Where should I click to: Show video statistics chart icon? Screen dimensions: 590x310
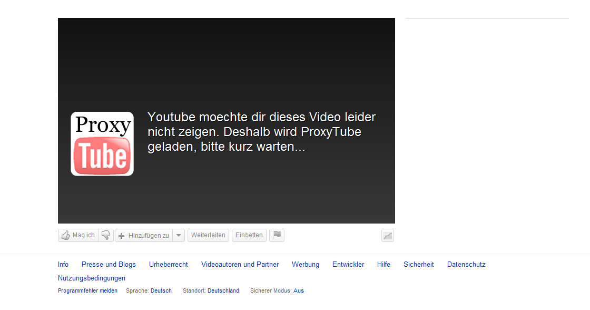tap(388, 236)
